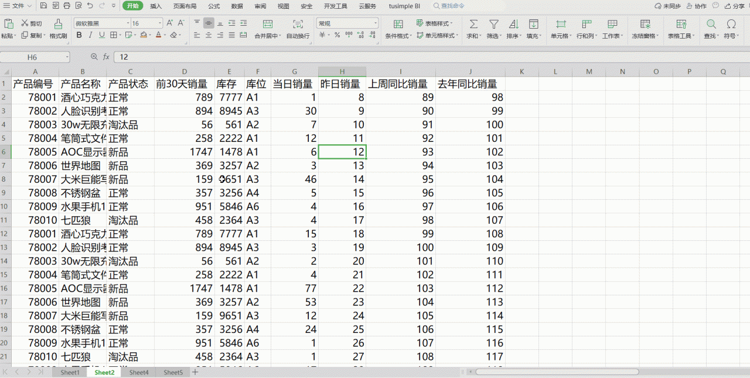This screenshot has height=378, width=750.
Task: Click the Fill (填充) icon
Action: click(x=533, y=24)
